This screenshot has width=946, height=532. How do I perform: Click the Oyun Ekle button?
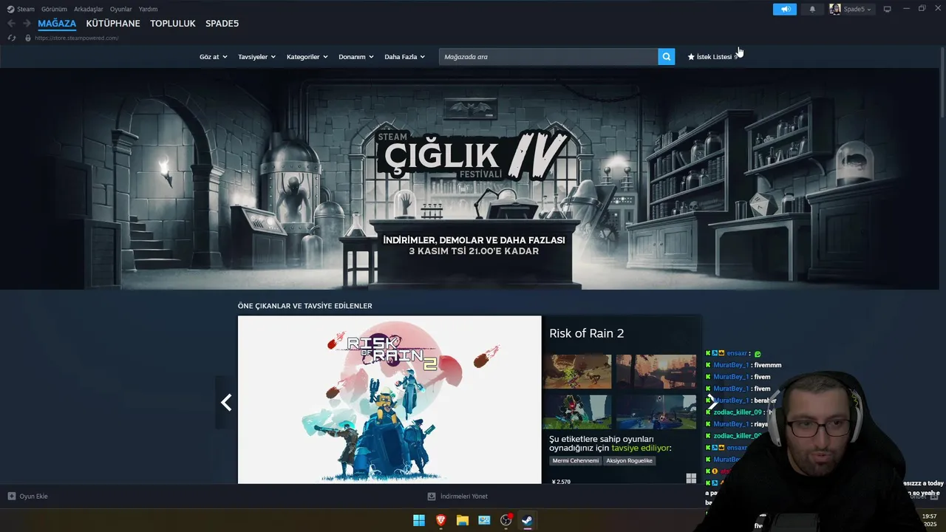click(27, 496)
